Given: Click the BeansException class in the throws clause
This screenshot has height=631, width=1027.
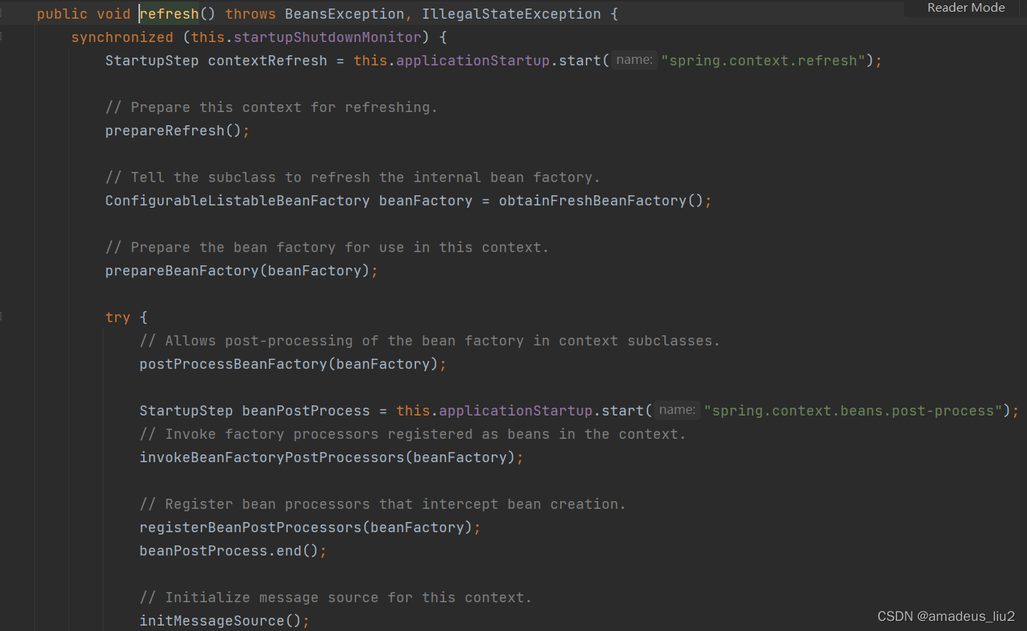Looking at the screenshot, I should [345, 14].
